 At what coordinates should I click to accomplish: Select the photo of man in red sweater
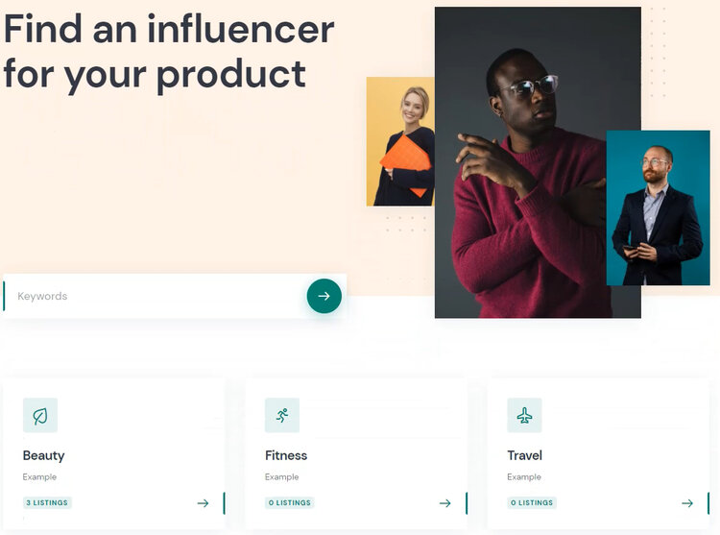[538, 162]
